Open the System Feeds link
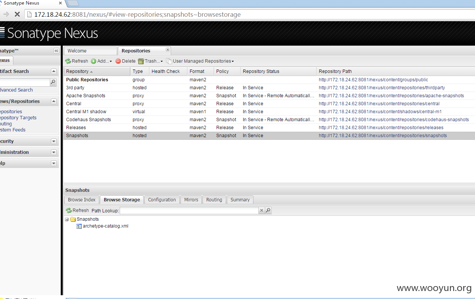 point(13,130)
